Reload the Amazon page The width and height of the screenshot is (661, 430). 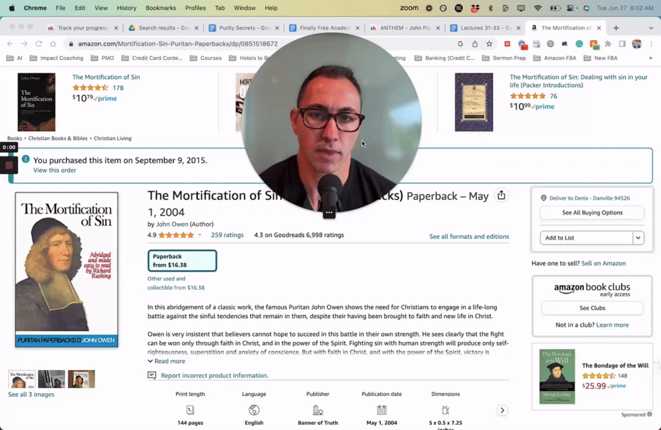click(39, 44)
